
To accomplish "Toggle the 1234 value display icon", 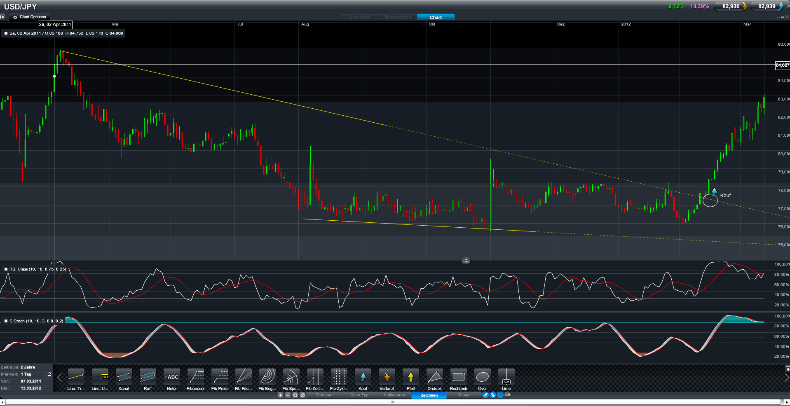I will pyautogui.click(x=507, y=395).
